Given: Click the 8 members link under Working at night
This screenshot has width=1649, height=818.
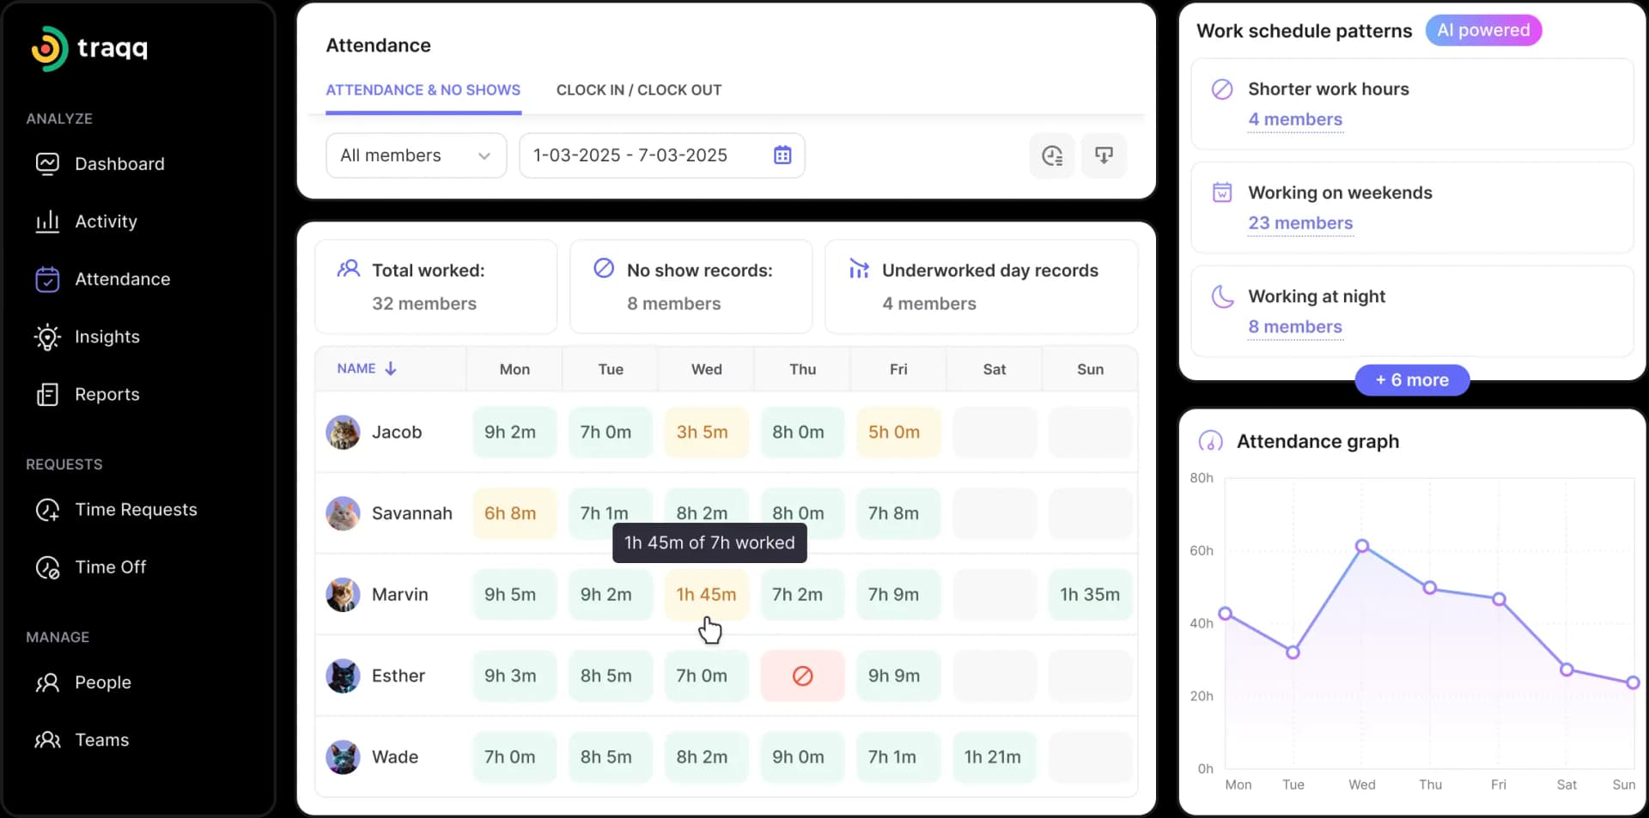Looking at the screenshot, I should point(1294,327).
